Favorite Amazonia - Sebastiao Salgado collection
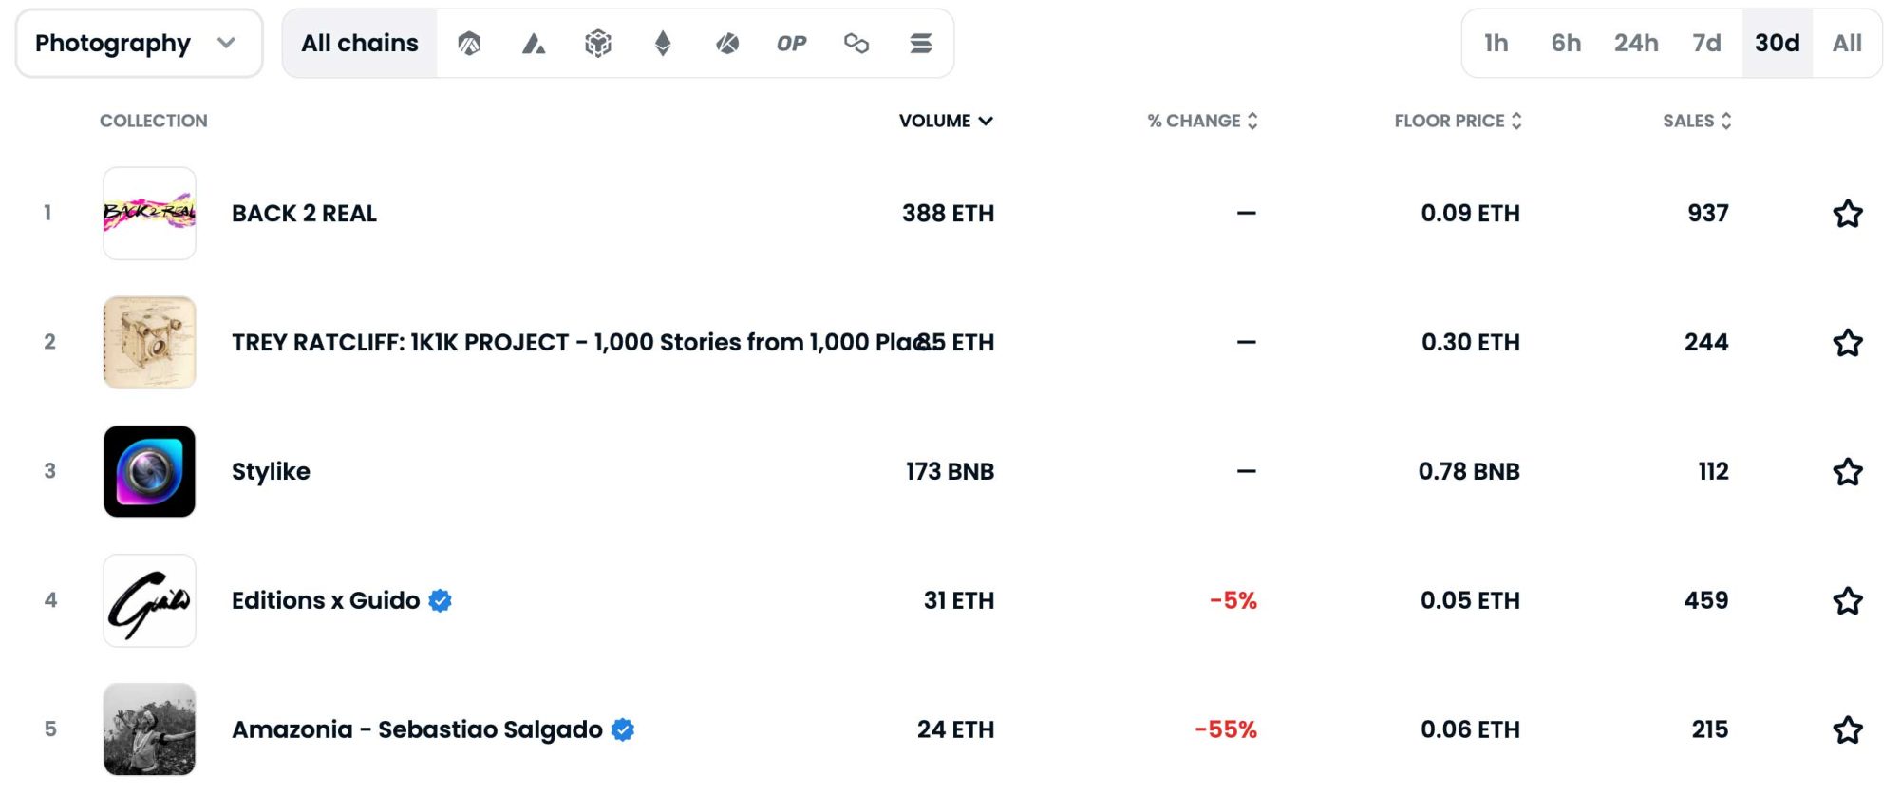 1847,730
